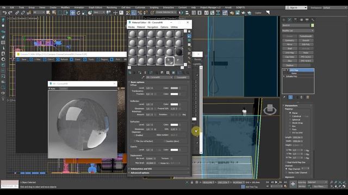Image resolution: width=348 pixels, height=195 pixels.
Task: Click CoronaMtl material type button
Action: pyautogui.click(x=182, y=77)
